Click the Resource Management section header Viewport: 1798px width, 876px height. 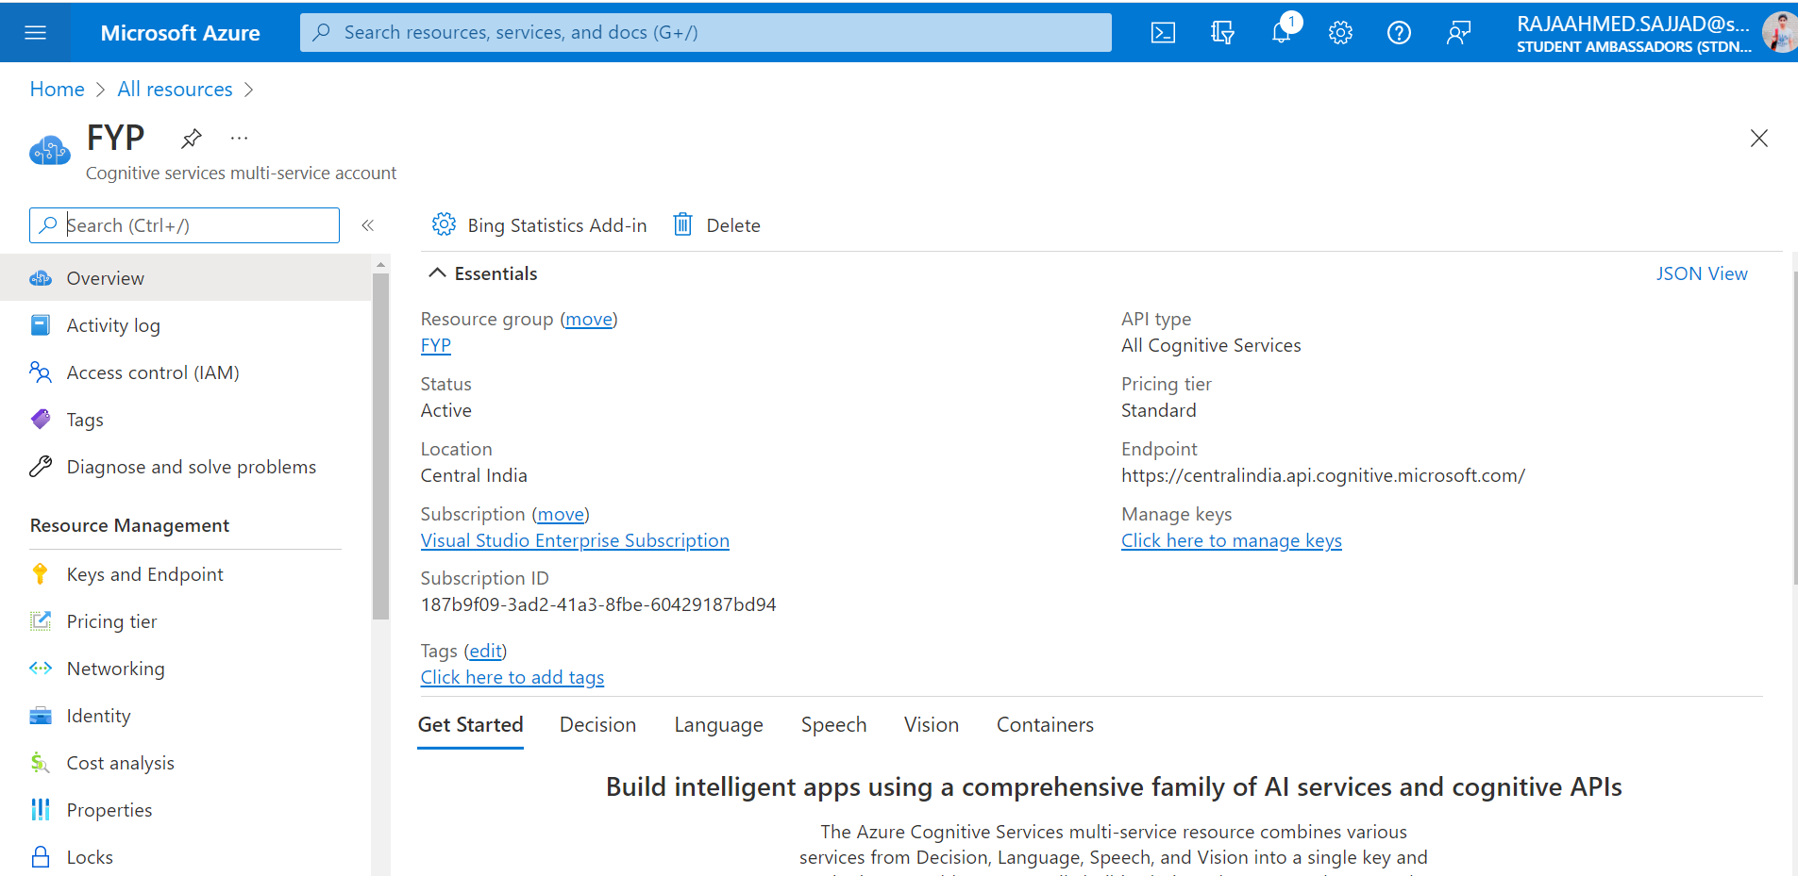[129, 525]
